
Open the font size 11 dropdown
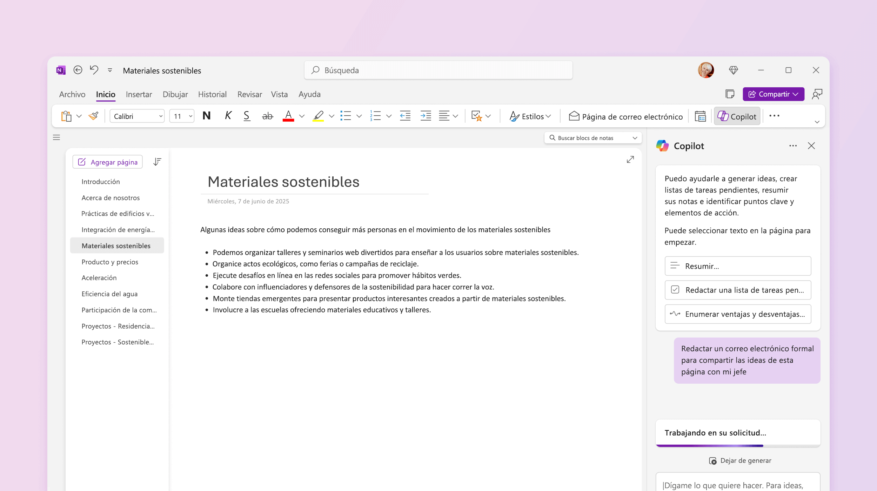click(x=182, y=116)
